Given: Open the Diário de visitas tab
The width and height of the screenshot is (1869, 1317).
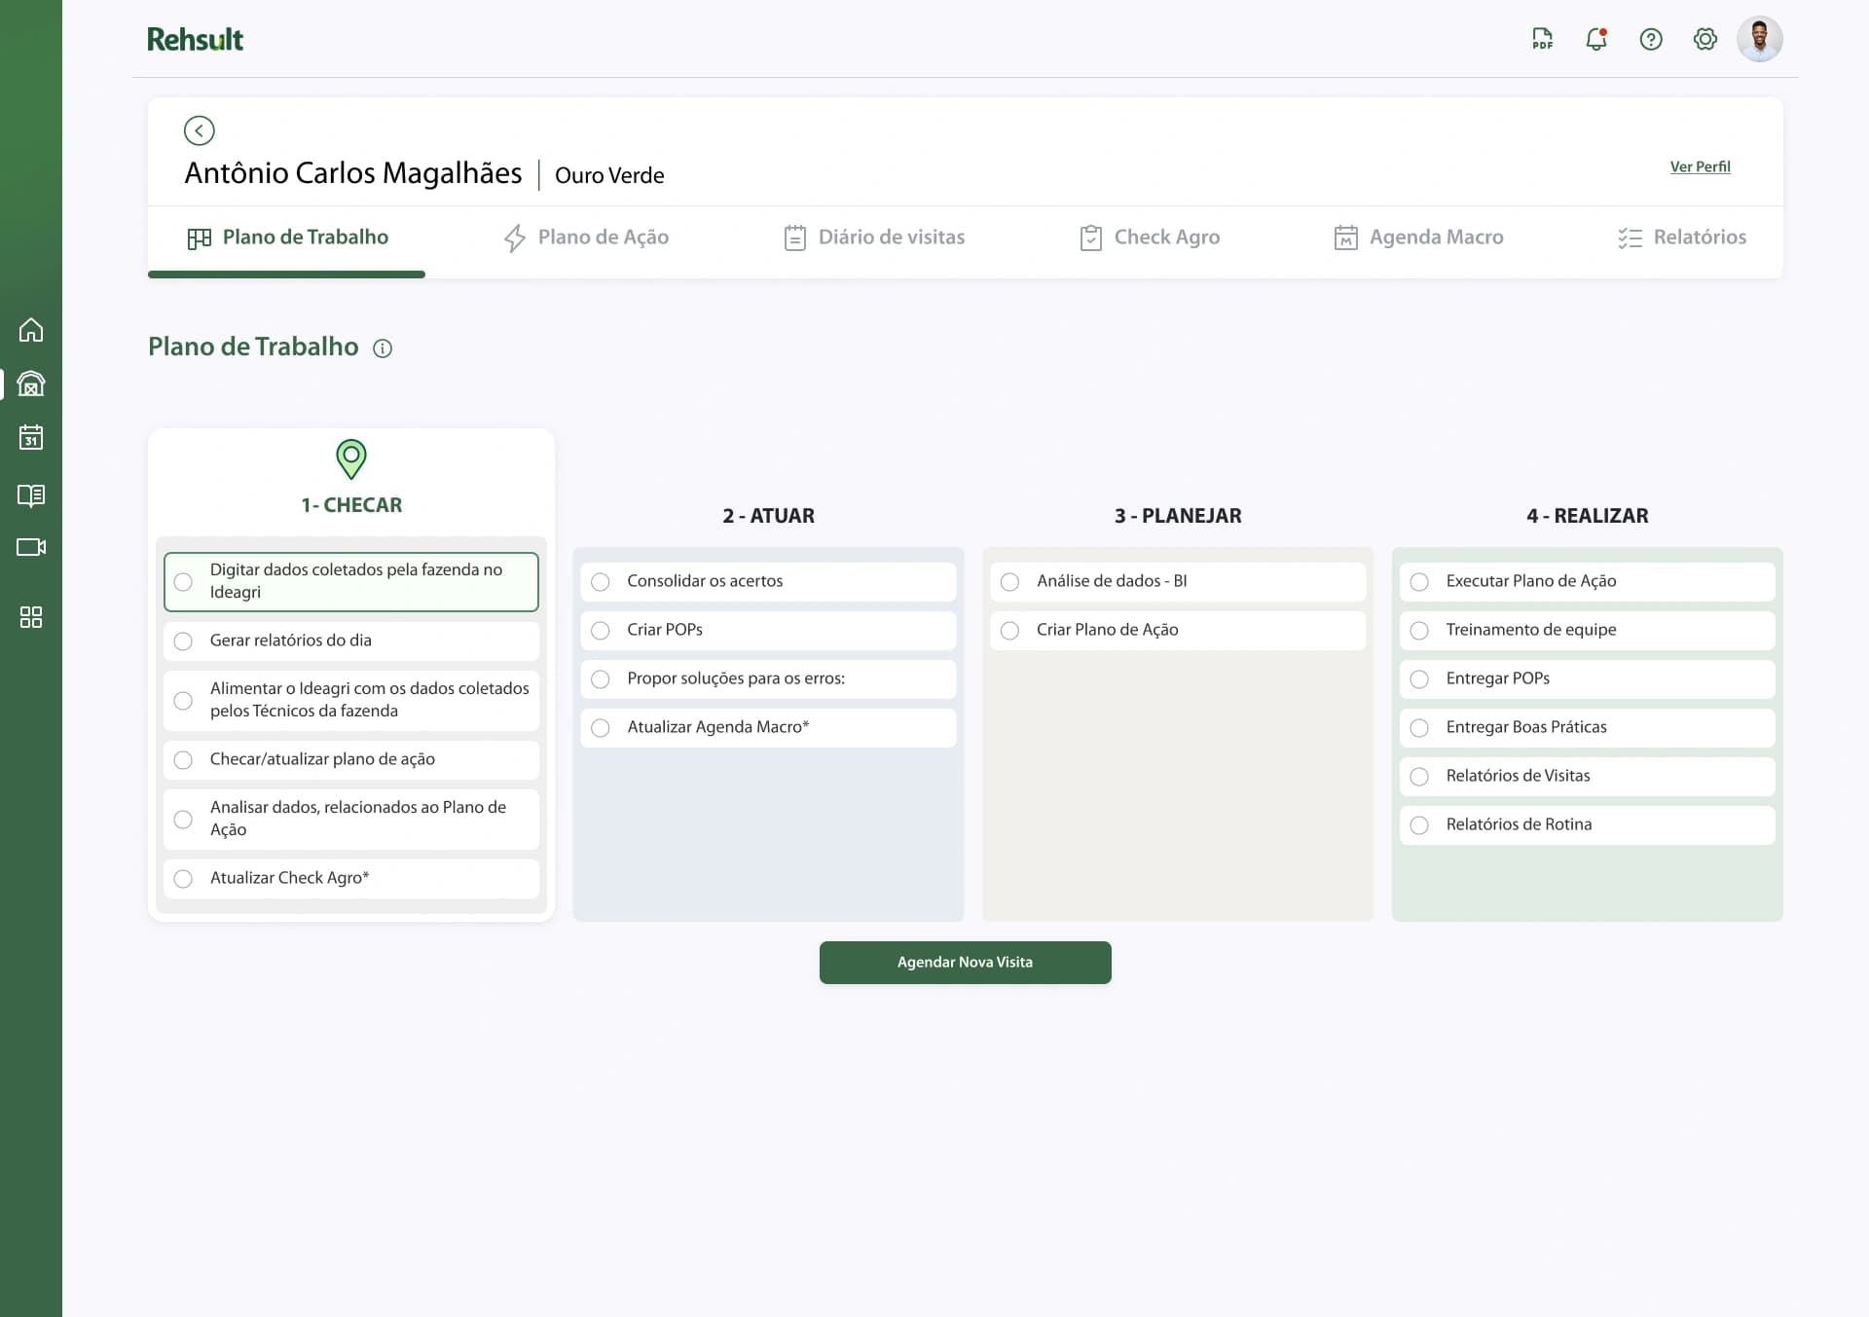Looking at the screenshot, I should pyautogui.click(x=874, y=238).
